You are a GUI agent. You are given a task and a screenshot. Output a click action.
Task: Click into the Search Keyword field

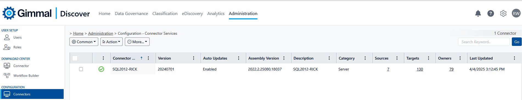(x=484, y=42)
